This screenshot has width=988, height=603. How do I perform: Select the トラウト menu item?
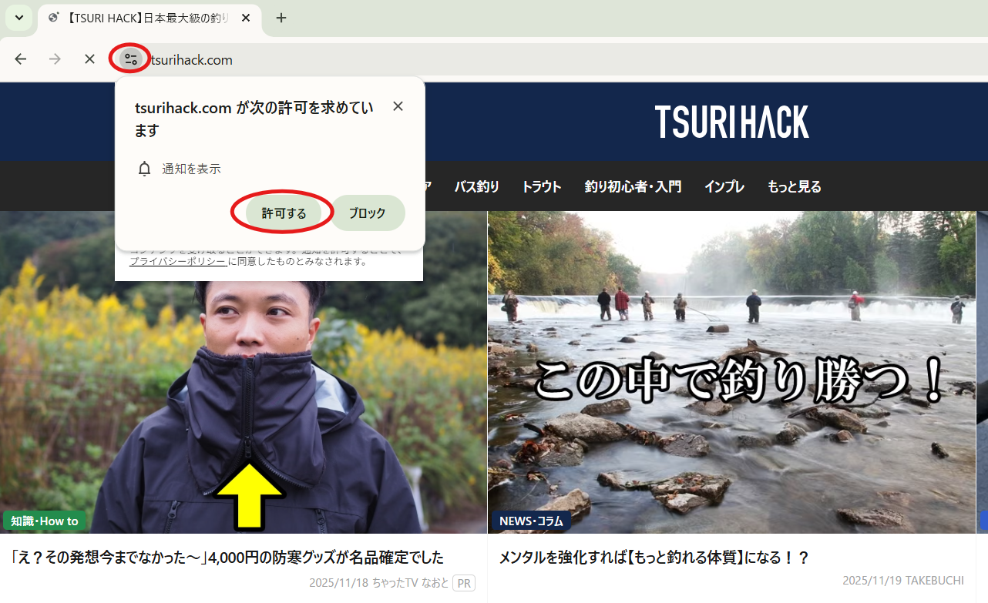tap(541, 186)
